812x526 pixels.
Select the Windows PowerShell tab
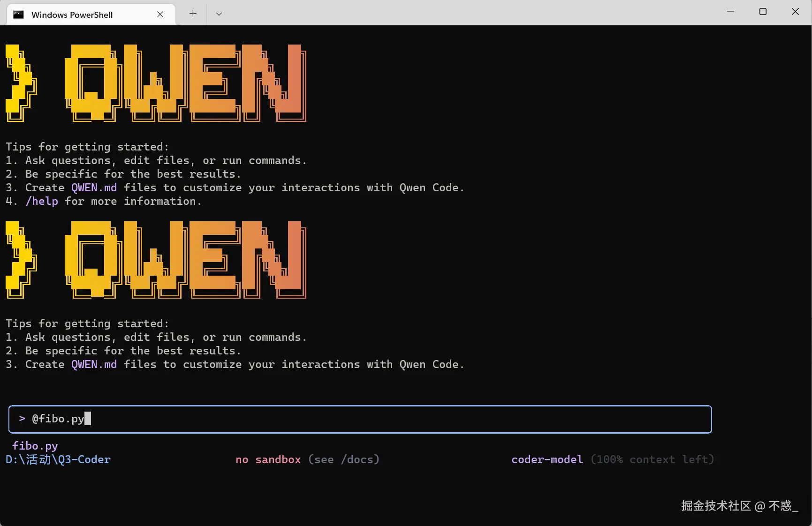[91, 15]
